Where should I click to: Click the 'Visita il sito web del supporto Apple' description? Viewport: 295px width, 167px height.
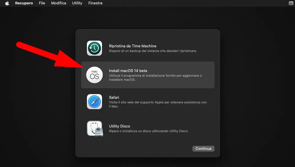(x=158, y=104)
